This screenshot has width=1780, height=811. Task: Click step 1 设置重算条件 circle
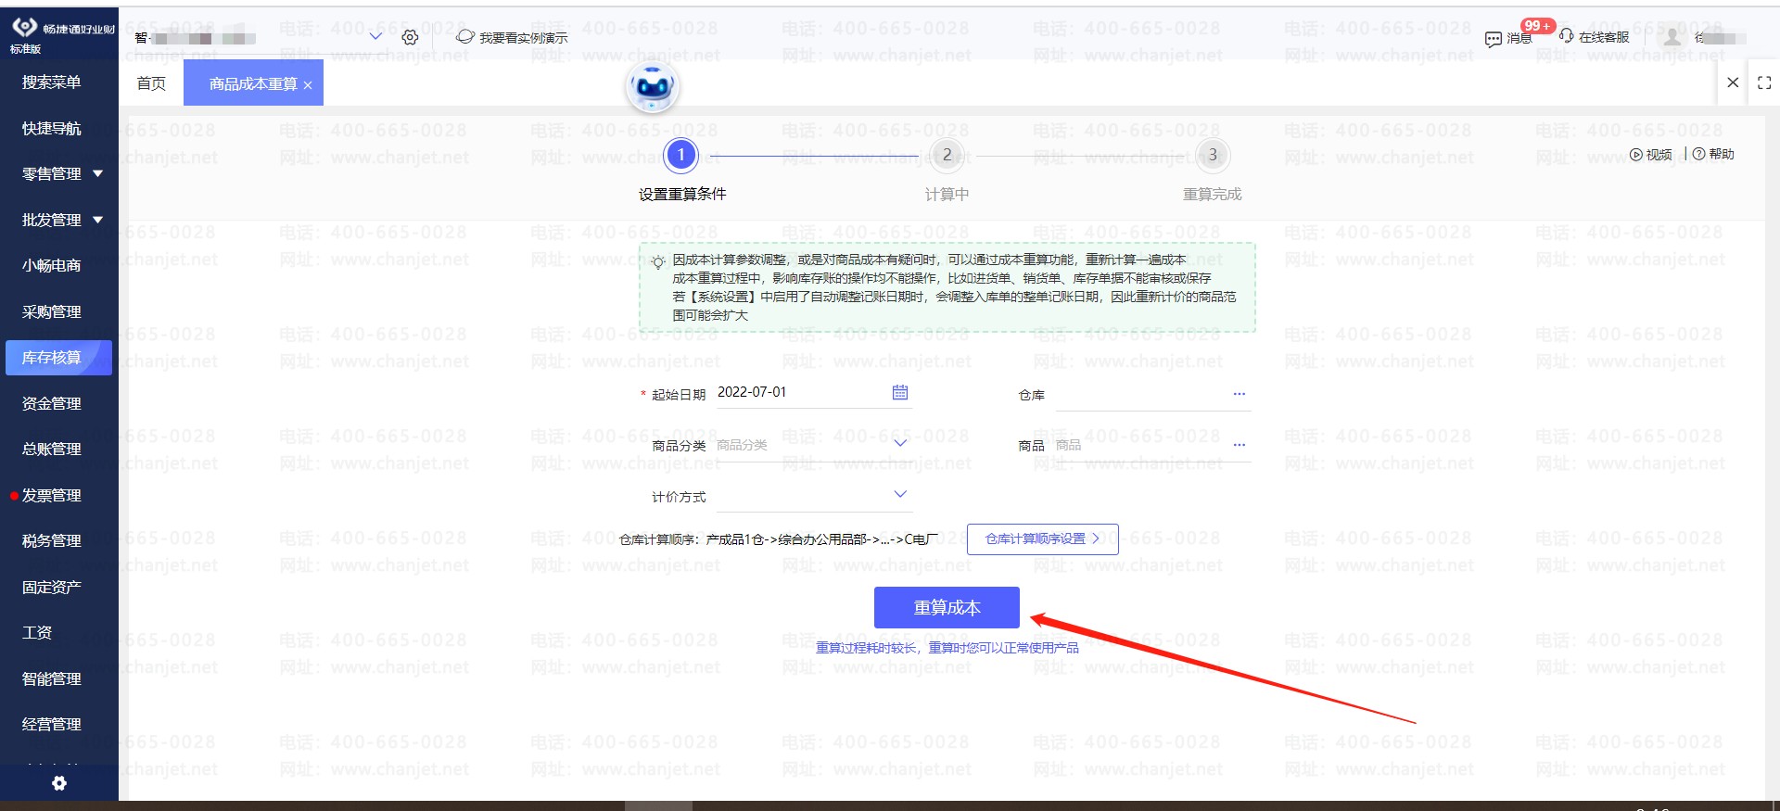pyautogui.click(x=680, y=155)
